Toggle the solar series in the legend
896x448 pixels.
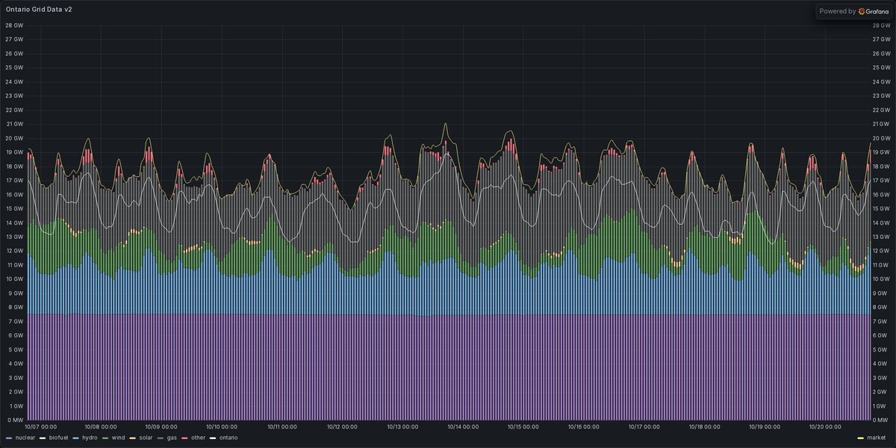[146, 438]
